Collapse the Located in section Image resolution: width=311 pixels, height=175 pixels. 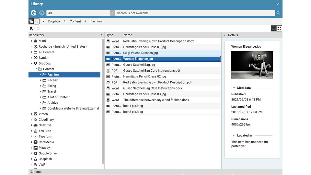(x=234, y=135)
